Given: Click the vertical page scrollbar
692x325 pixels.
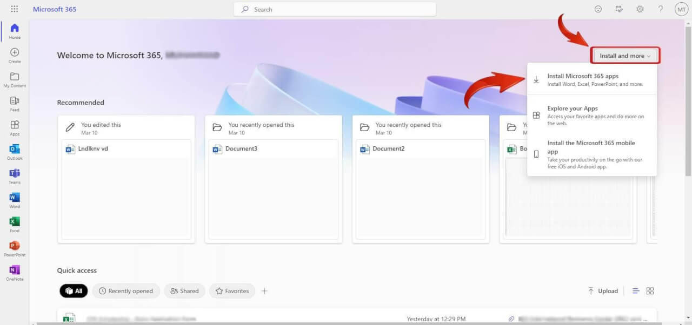Looking at the screenshot, I should pyautogui.click(x=688, y=100).
